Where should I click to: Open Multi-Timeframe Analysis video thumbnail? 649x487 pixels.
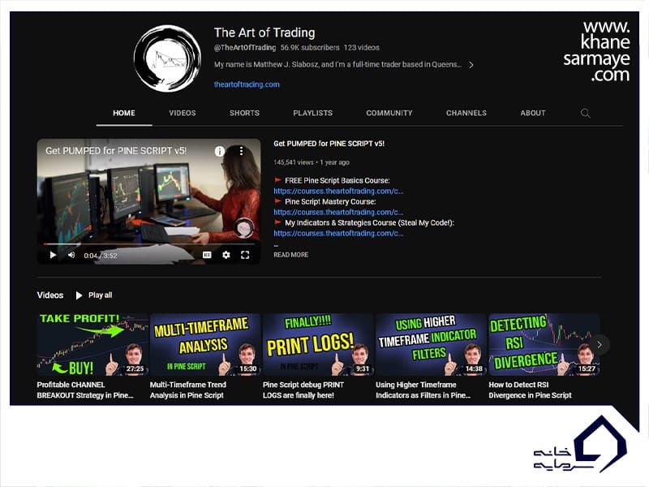205,344
